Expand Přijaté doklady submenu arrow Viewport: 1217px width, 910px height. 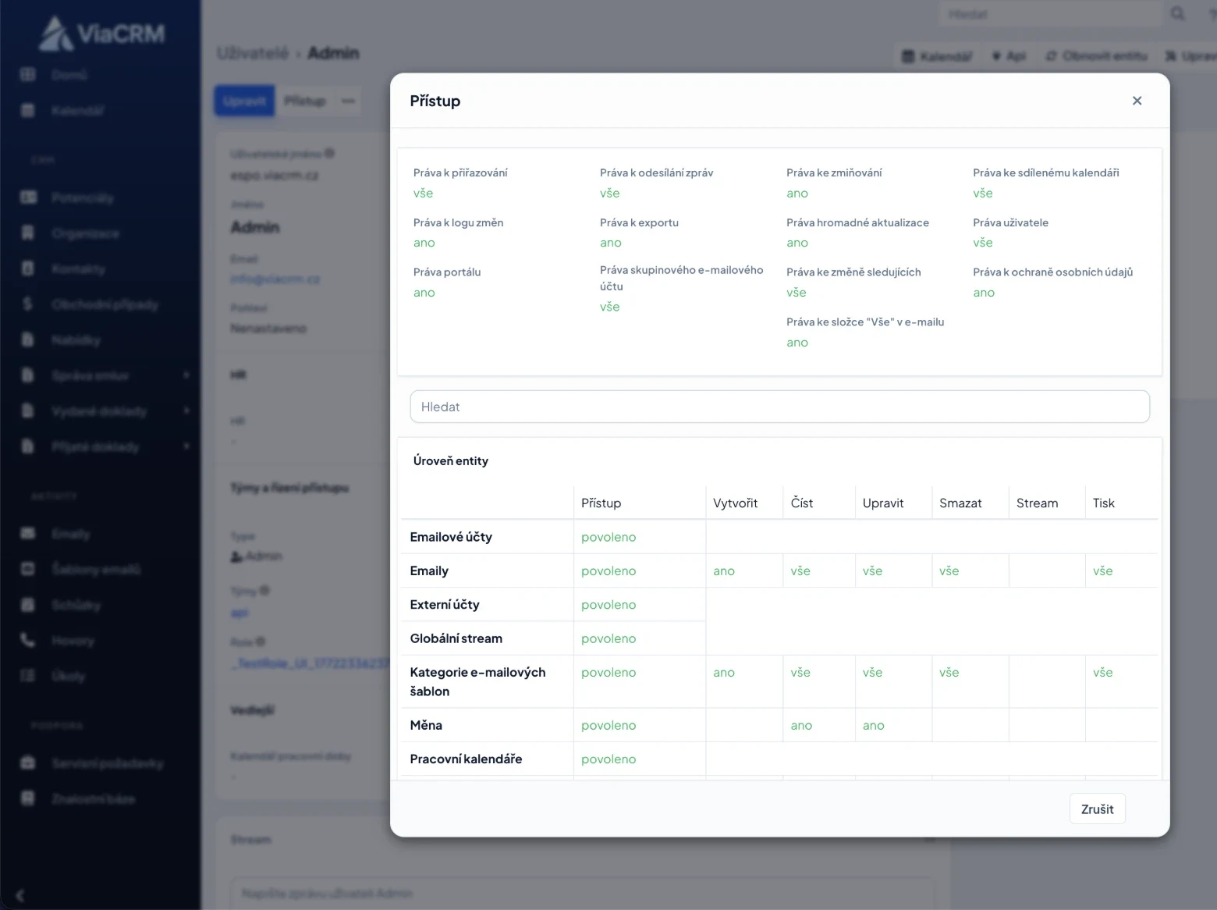pyautogui.click(x=186, y=446)
